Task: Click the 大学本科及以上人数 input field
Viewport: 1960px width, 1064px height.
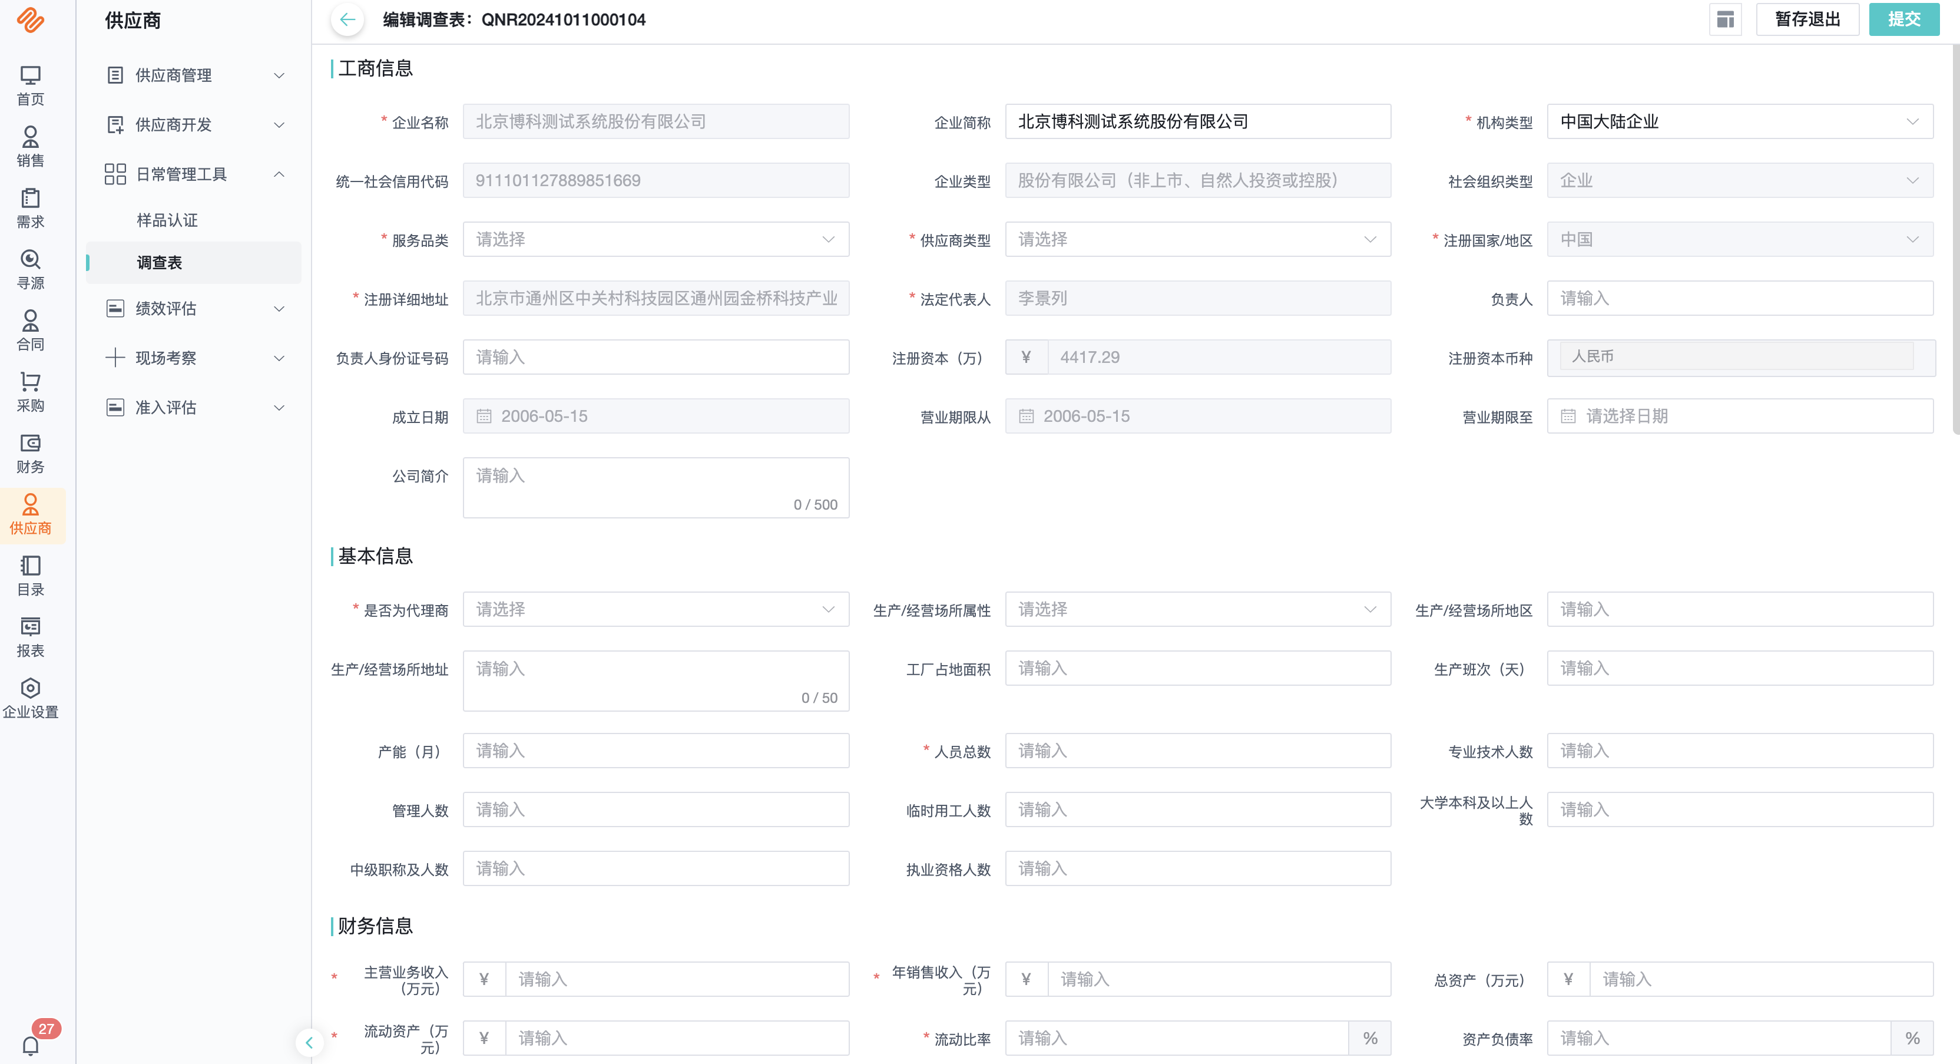Action: (x=1739, y=810)
